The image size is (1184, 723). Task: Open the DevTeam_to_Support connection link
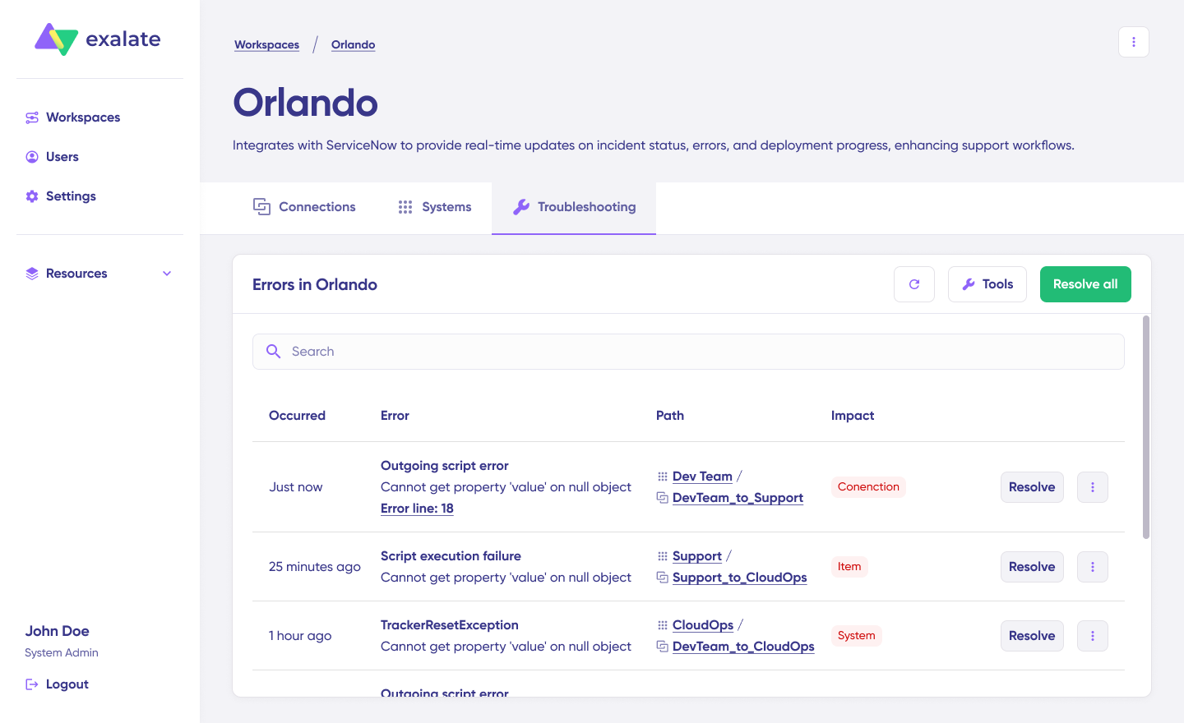click(x=738, y=498)
